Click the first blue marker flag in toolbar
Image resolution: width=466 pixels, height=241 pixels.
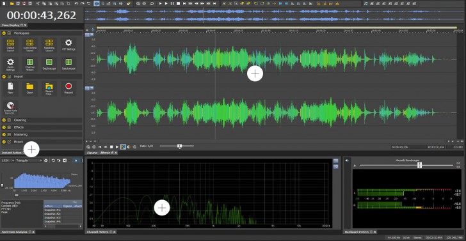(x=280, y=4)
